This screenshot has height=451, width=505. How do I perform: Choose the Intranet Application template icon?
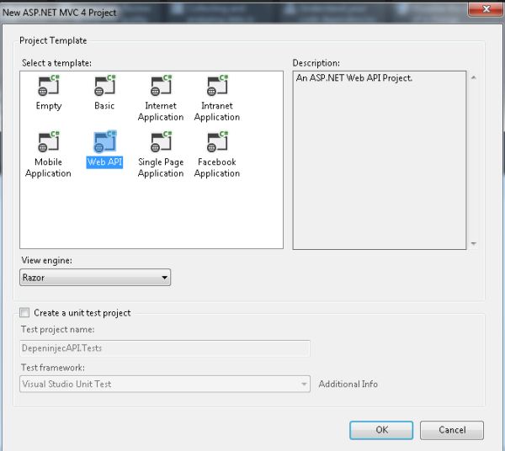[x=217, y=86]
